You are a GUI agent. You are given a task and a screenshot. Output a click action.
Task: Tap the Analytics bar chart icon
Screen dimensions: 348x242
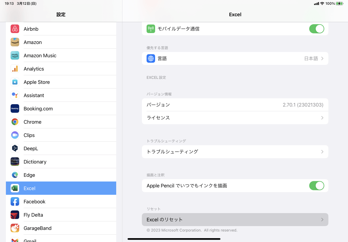point(15,69)
